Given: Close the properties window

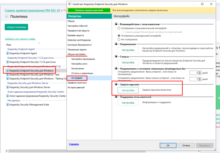Looking at the screenshot, I should point(211,4).
